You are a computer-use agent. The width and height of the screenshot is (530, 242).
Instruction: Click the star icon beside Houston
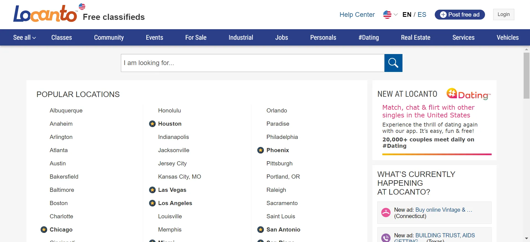coord(152,124)
